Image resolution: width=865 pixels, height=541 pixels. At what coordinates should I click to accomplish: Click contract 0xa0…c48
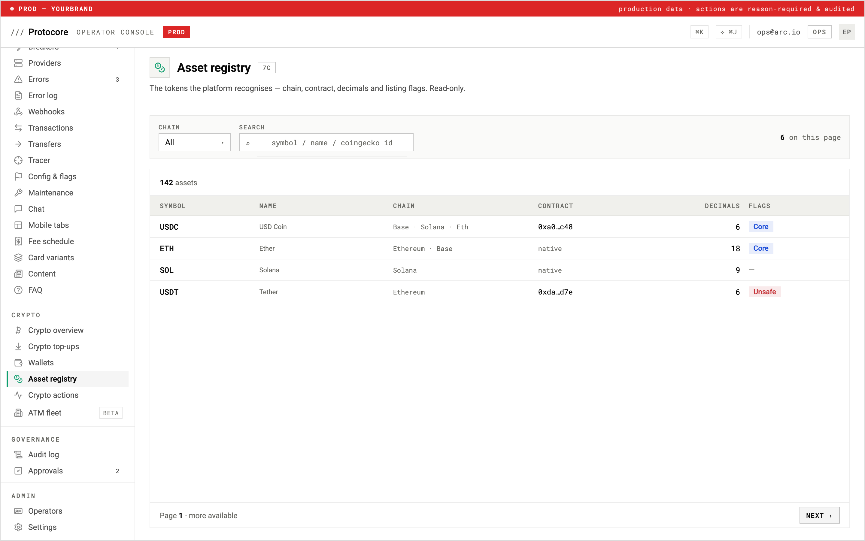tap(555, 227)
